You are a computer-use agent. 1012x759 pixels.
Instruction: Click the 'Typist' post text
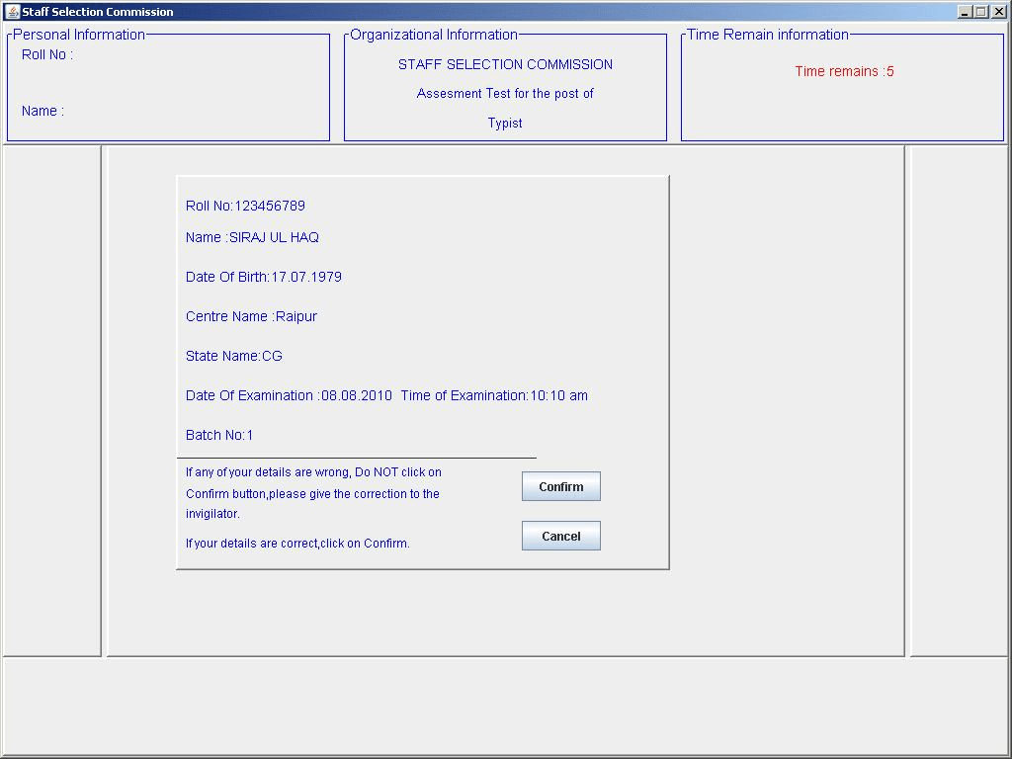505,124
